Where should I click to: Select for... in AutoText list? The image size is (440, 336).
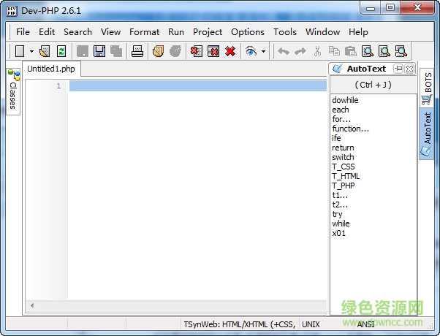[341, 119]
